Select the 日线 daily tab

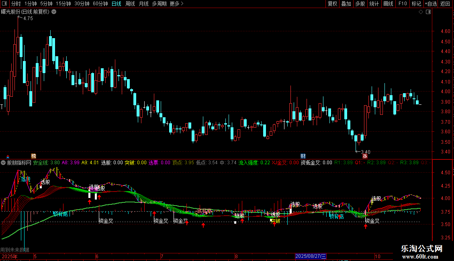tap(117, 4)
